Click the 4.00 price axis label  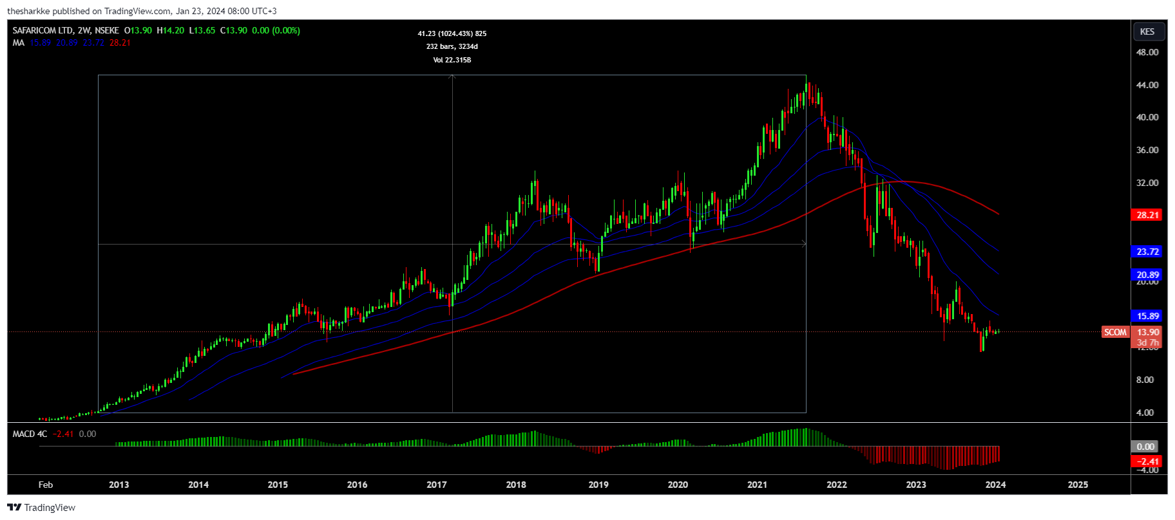point(1145,413)
